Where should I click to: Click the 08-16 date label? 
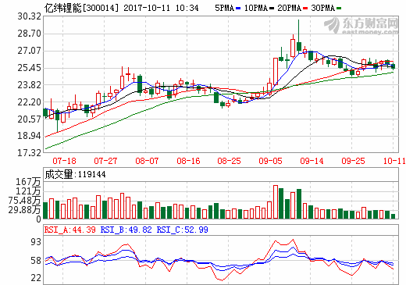click(188, 161)
